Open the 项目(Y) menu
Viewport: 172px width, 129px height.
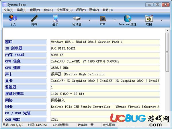click(x=81, y=10)
